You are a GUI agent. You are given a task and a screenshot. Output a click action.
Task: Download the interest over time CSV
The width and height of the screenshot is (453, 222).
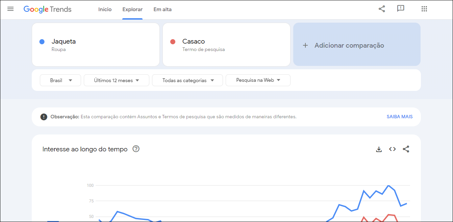pos(379,149)
